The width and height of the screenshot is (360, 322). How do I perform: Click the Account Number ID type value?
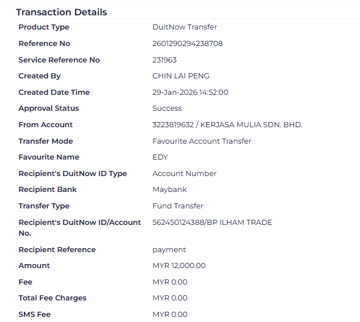(x=184, y=174)
